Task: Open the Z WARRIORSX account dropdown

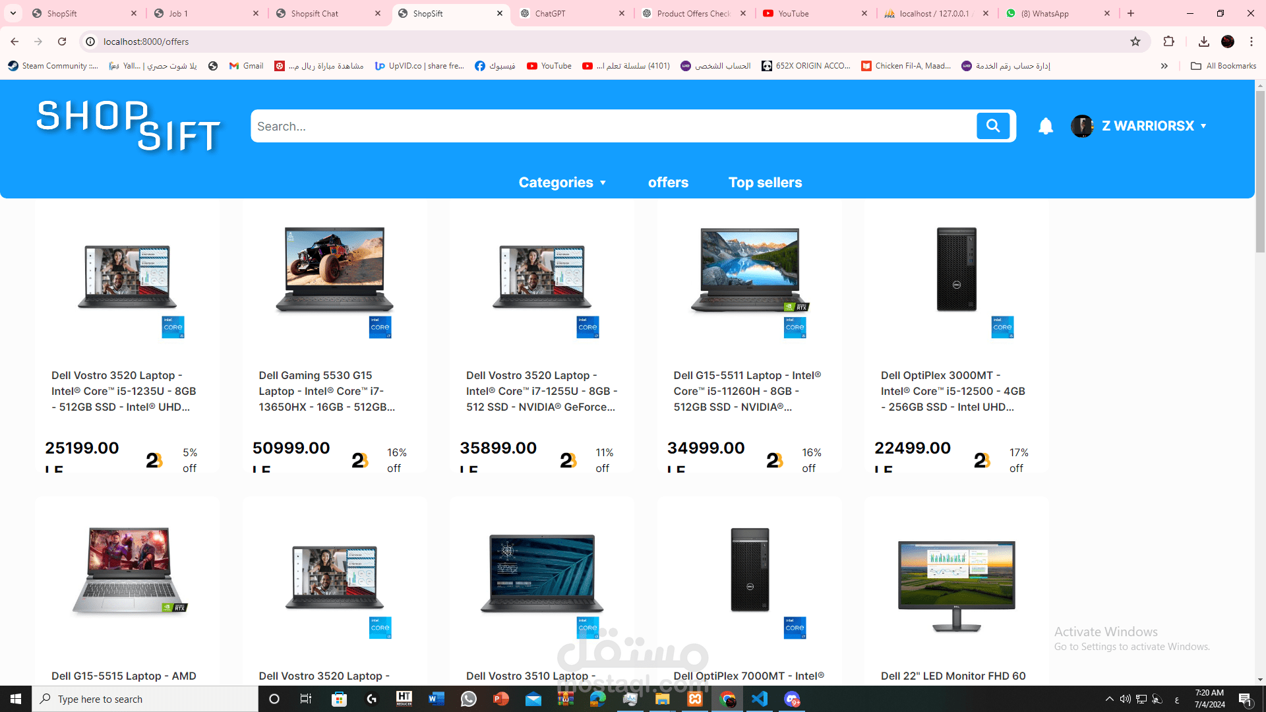Action: point(1155,126)
